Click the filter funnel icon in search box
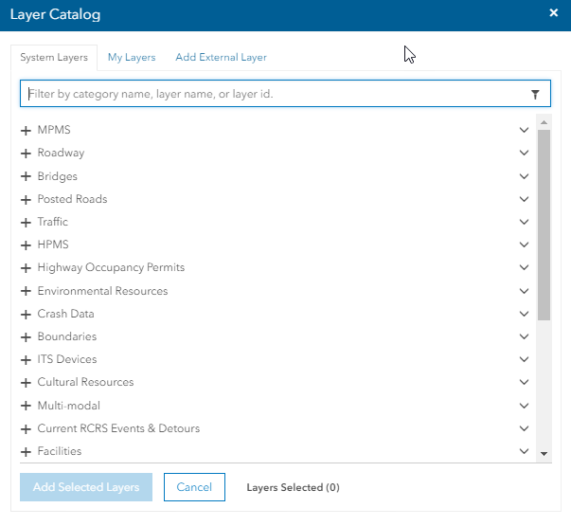Image resolution: width=571 pixels, height=526 pixels. pyautogui.click(x=535, y=95)
